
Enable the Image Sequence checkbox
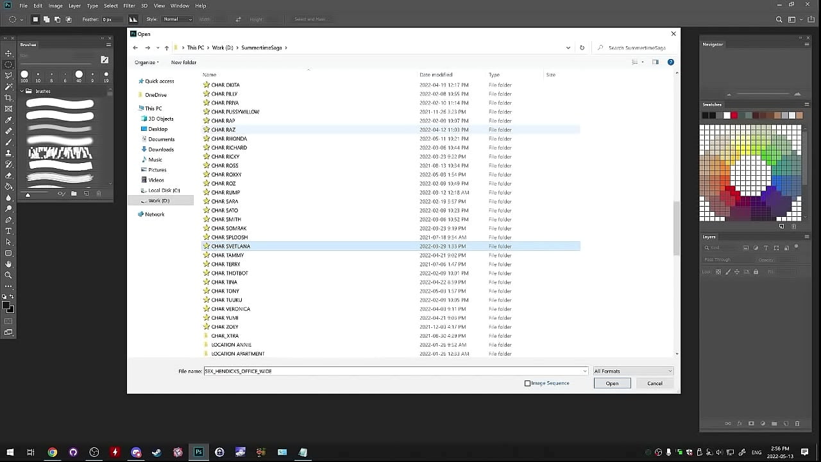(x=527, y=383)
